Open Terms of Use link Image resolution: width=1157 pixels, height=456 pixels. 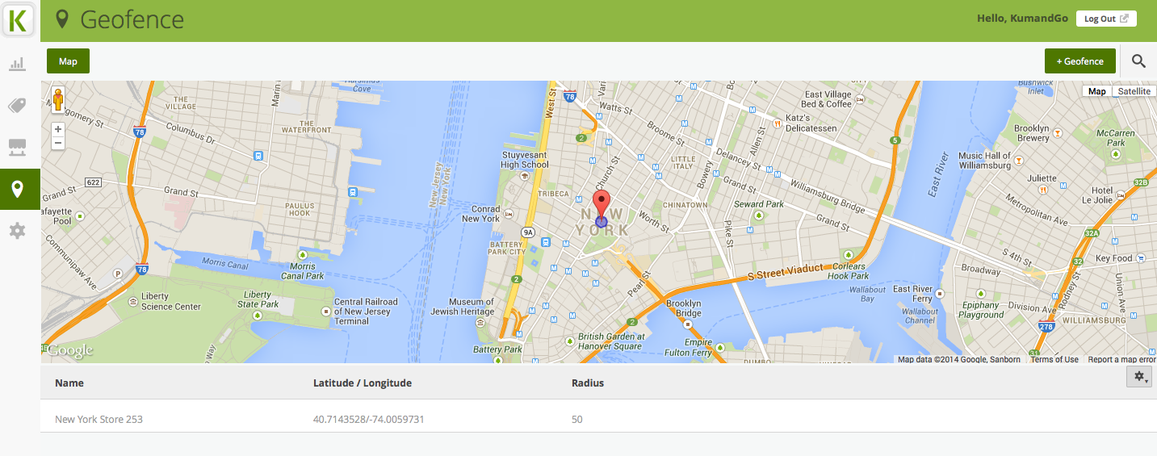tap(1054, 360)
